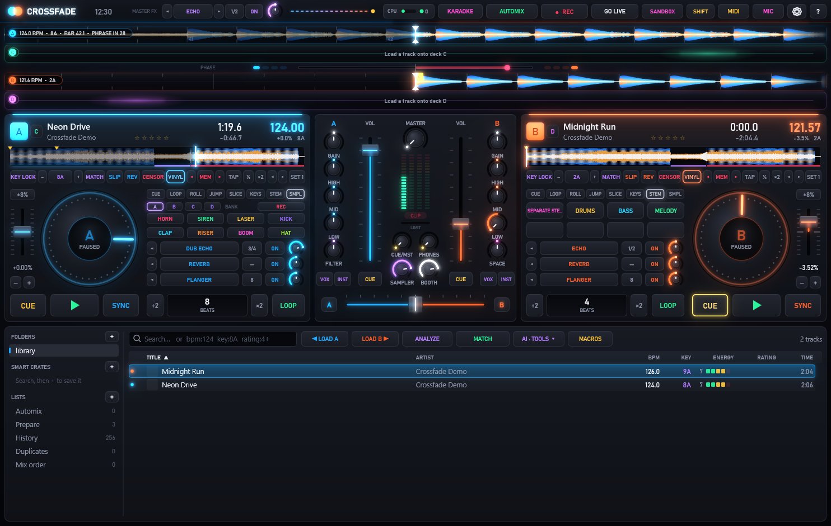Select sampler bank B on deck A

pos(174,207)
